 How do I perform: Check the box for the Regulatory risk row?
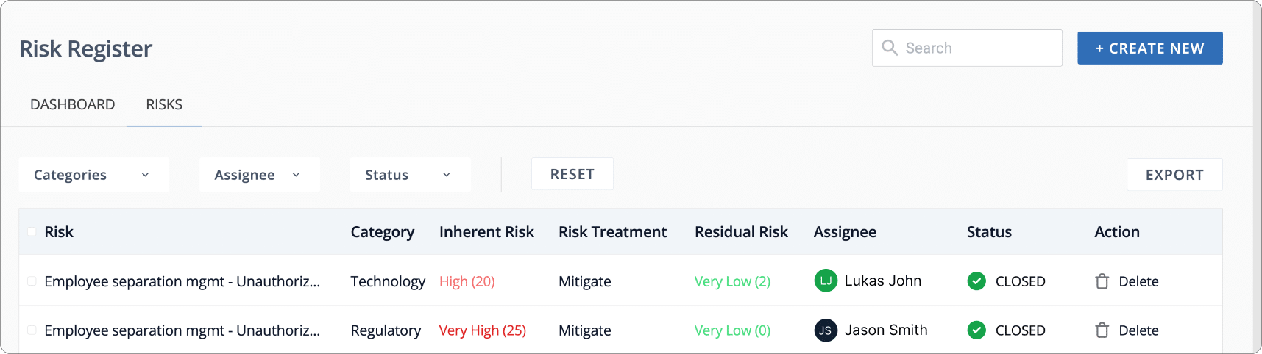point(32,330)
